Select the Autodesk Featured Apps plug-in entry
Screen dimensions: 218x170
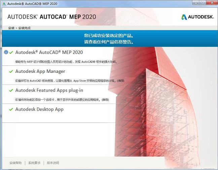[49, 90]
